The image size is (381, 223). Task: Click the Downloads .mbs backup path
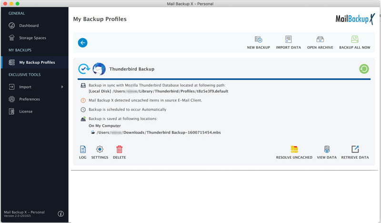click(x=159, y=133)
